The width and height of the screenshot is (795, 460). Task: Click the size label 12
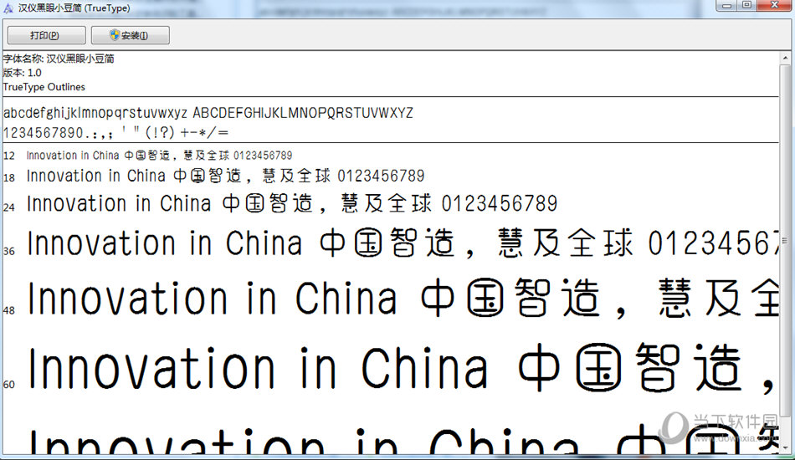[x=9, y=156]
